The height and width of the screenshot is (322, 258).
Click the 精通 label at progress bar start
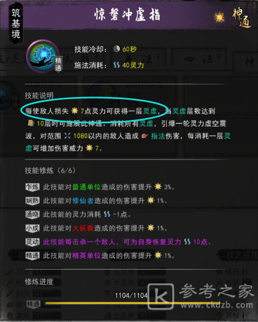[x=33, y=304]
